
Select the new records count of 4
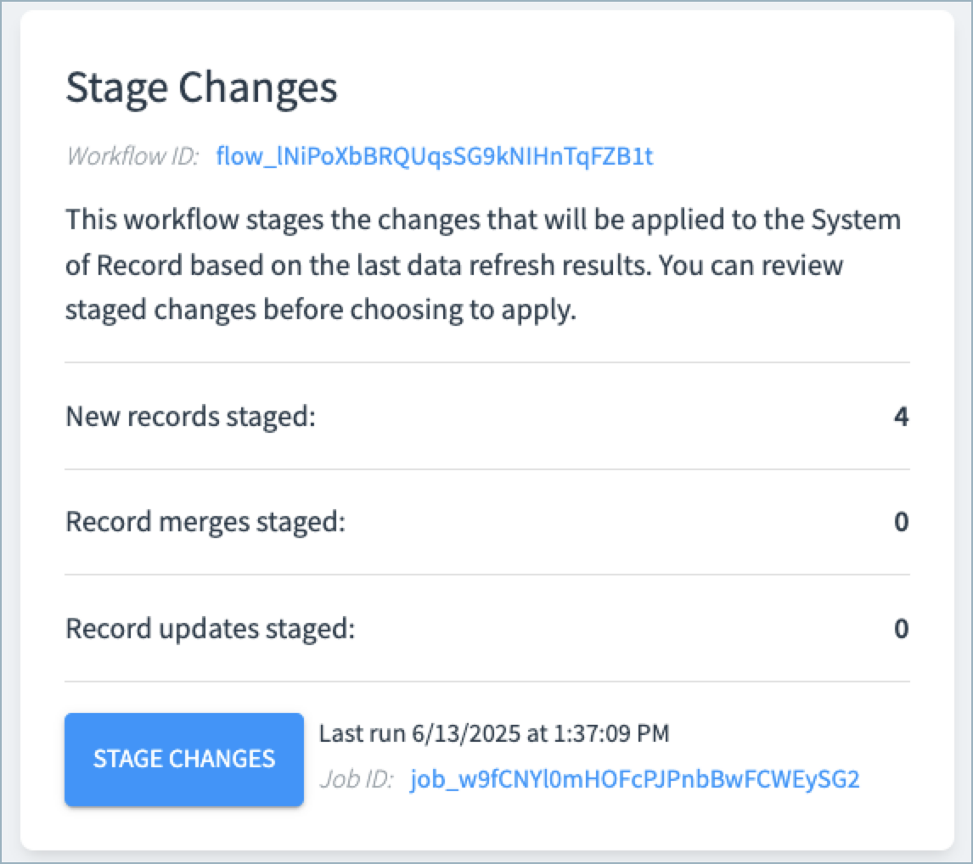tap(901, 416)
